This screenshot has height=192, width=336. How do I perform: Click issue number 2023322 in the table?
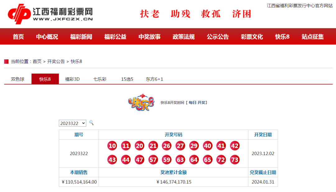click(x=79, y=153)
